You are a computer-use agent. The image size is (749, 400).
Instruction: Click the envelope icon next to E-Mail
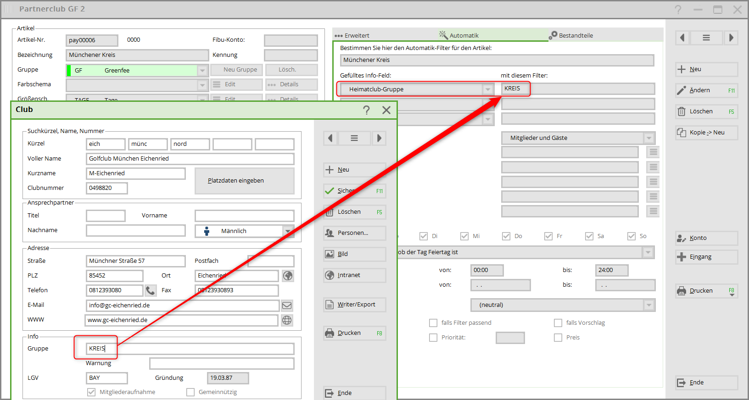click(x=287, y=306)
